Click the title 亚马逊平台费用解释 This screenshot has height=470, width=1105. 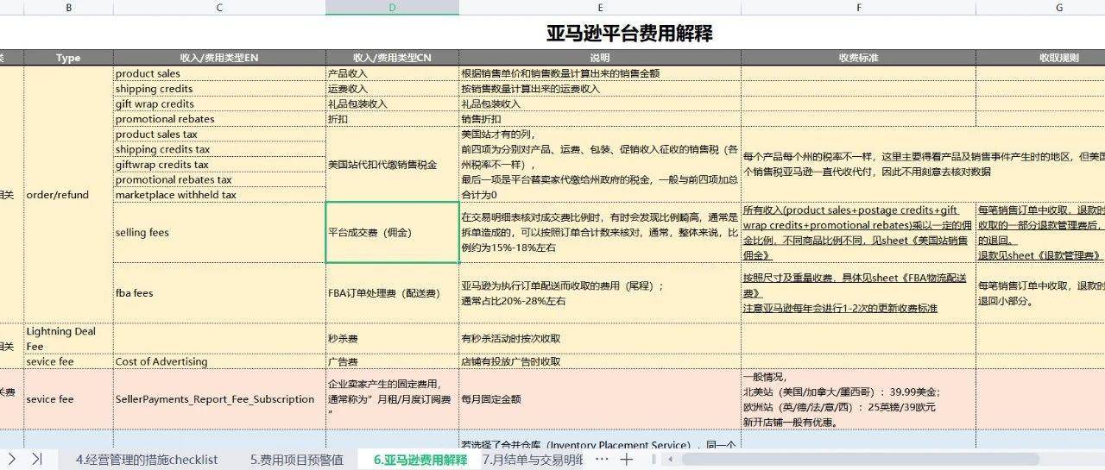629,34
